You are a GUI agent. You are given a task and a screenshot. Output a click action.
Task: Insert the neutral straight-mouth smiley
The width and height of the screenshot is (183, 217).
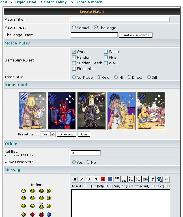point(32,198)
